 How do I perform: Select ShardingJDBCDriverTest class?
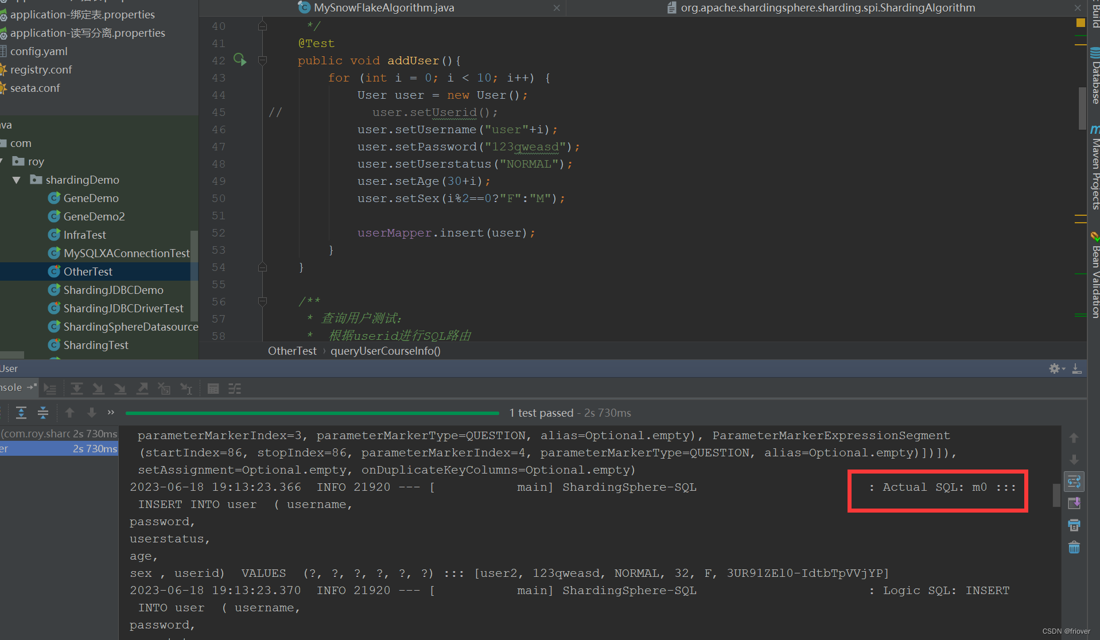click(x=123, y=308)
